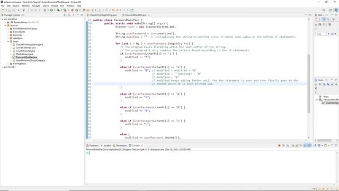This screenshot has height=191, width=339.
Task: Toggle Hide Fields in the Outline toolbar
Action: click(x=328, y=84)
